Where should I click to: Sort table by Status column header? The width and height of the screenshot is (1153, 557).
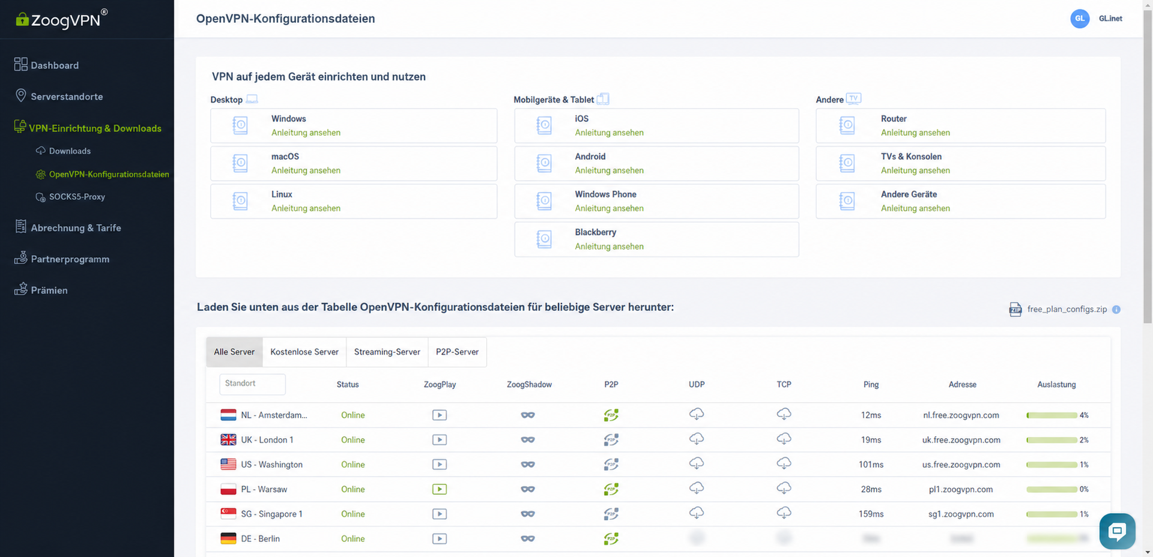pyautogui.click(x=348, y=385)
